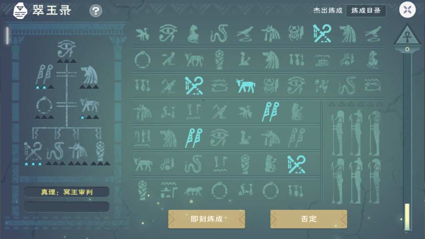
Task: Open the 炼成目录 tab
Action: pyautogui.click(x=366, y=10)
